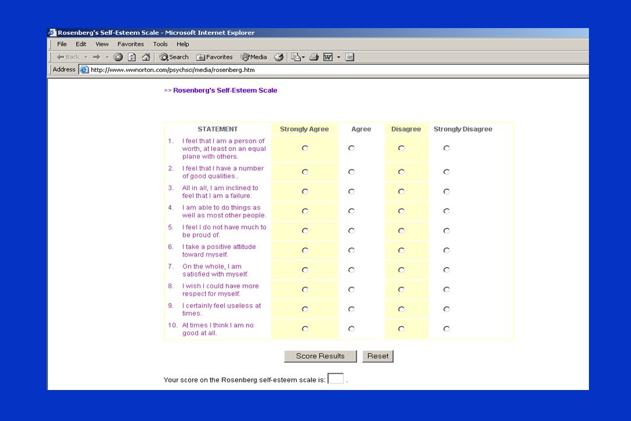Select Strongly Agree for statement 10
This screenshot has height=421, width=631.
tap(305, 329)
